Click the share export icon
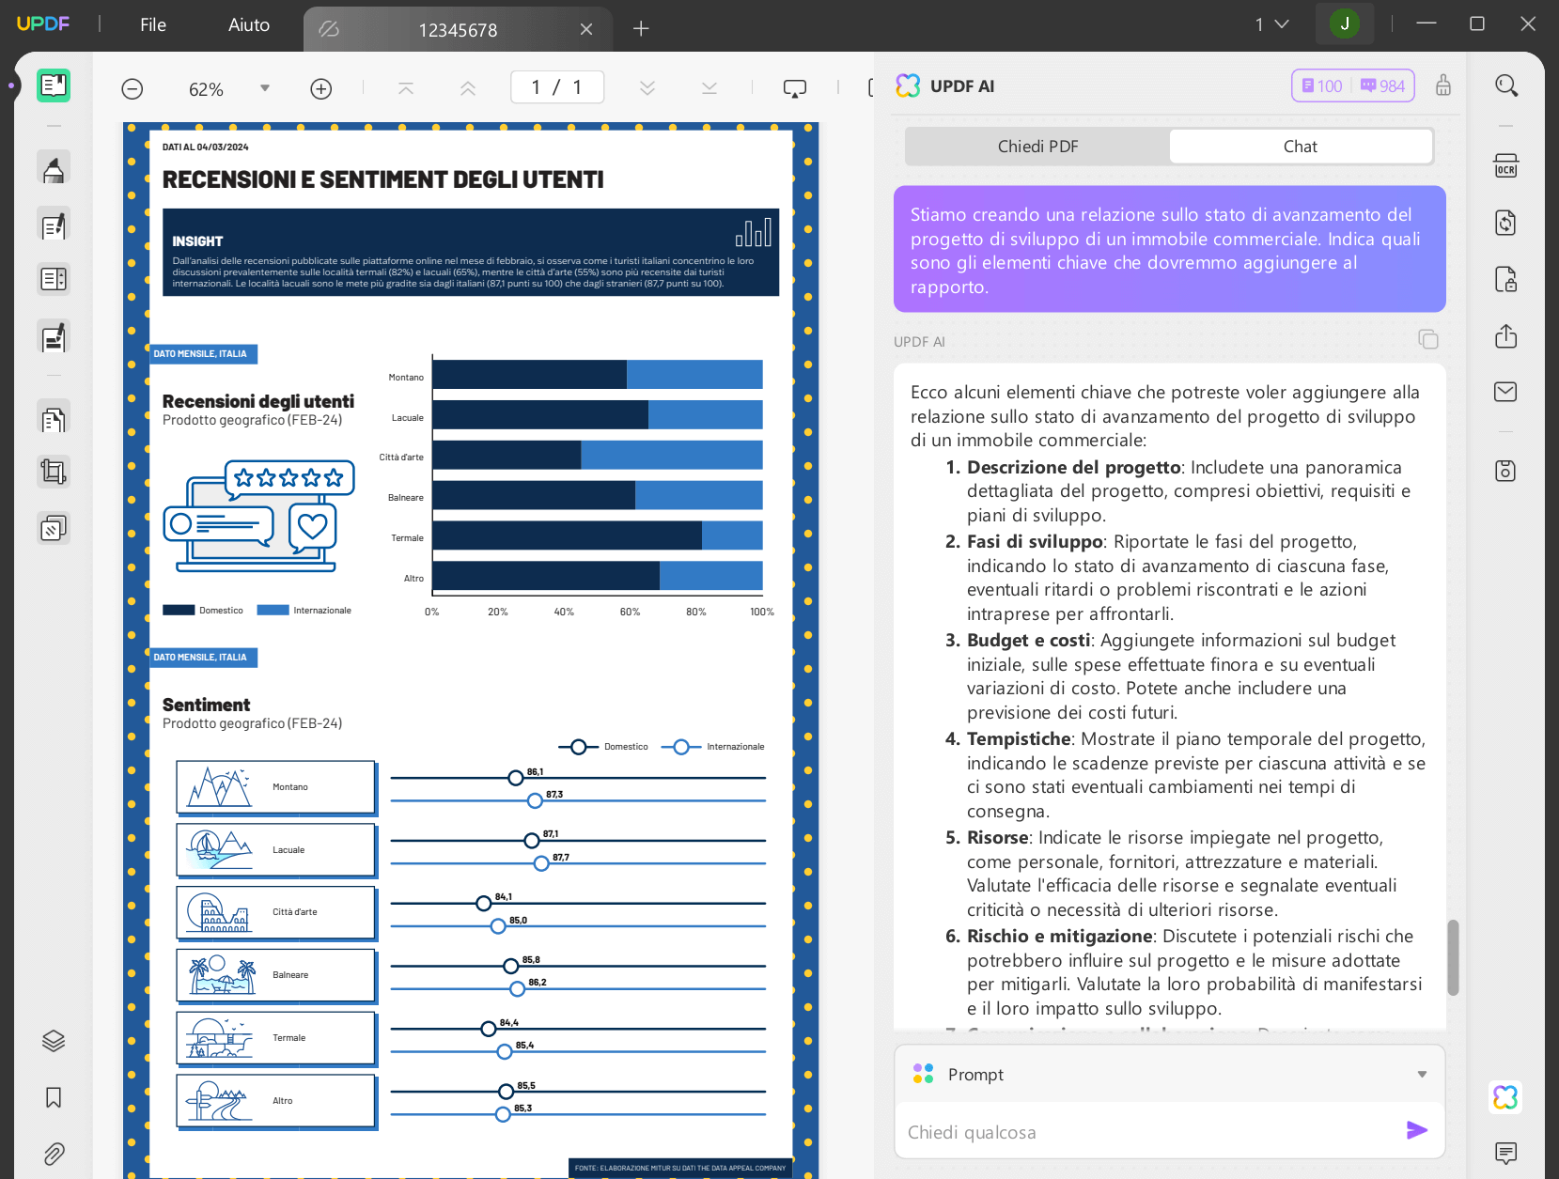This screenshot has height=1179, width=1559. [1505, 335]
